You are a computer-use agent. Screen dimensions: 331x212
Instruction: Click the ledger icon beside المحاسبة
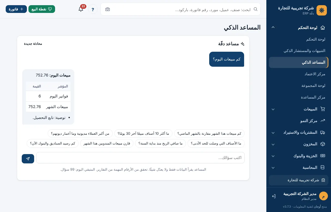click(322, 168)
